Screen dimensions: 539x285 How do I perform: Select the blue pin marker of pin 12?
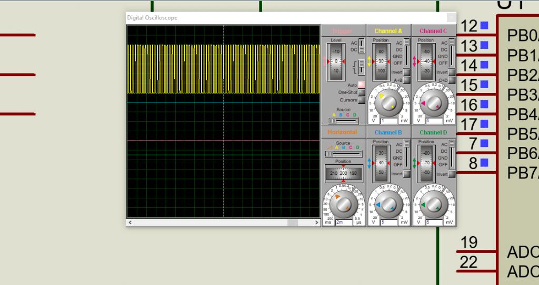(x=484, y=25)
